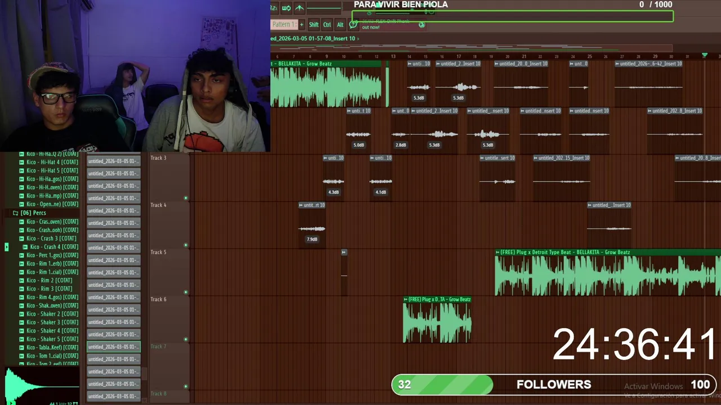
Task: Mute Track 6 using its green dot
Action: (x=186, y=339)
